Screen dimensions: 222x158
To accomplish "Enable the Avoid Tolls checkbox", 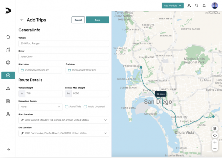I will tap(67, 107).
